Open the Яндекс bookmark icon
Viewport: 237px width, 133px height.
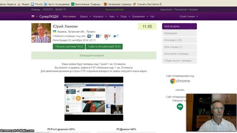19,4
